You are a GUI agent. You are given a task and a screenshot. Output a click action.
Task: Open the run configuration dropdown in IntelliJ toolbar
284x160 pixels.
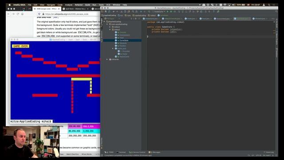pos(159,12)
